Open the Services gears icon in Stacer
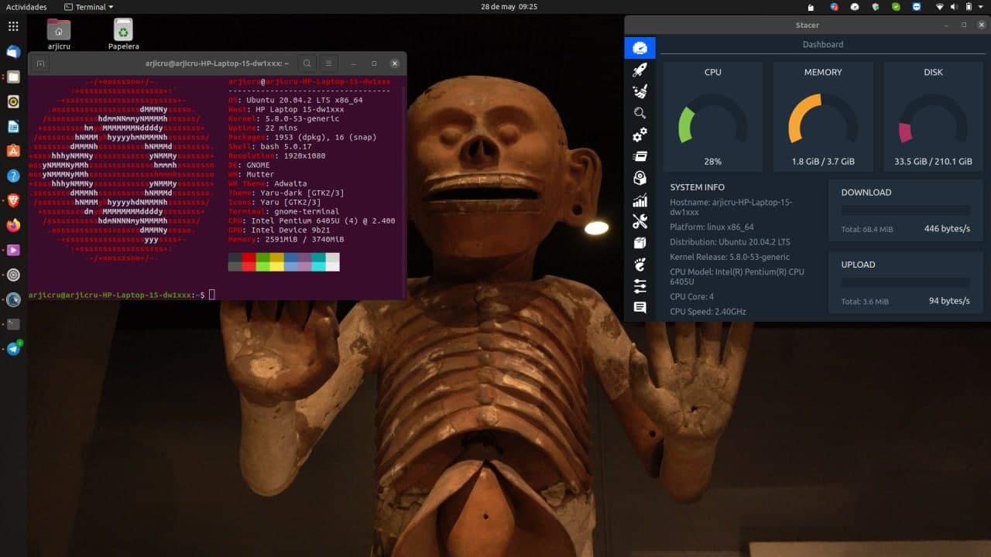991x557 pixels. tap(640, 135)
